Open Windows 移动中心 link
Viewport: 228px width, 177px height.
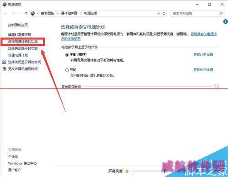[x=22, y=163]
